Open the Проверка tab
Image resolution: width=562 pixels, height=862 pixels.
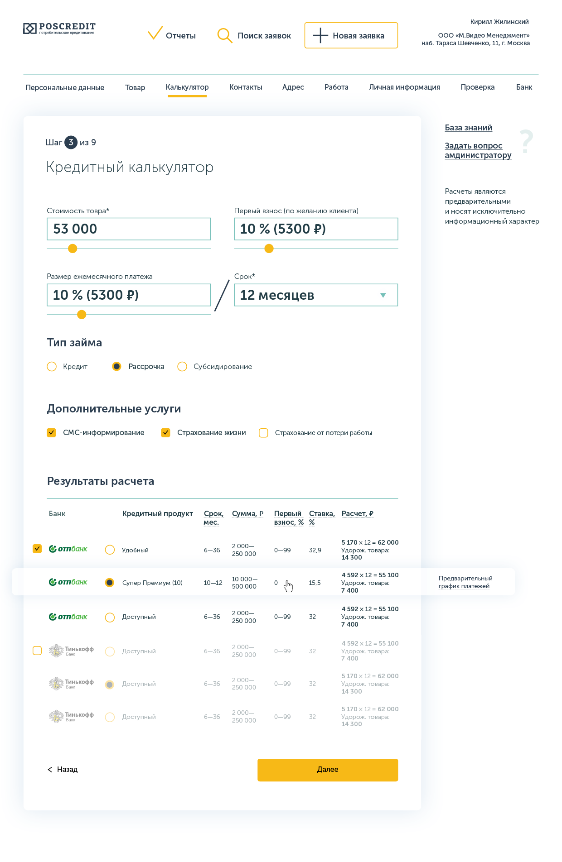[477, 87]
